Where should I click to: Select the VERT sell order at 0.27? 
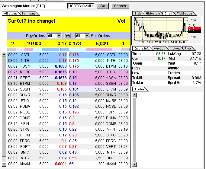click(x=99, y=147)
